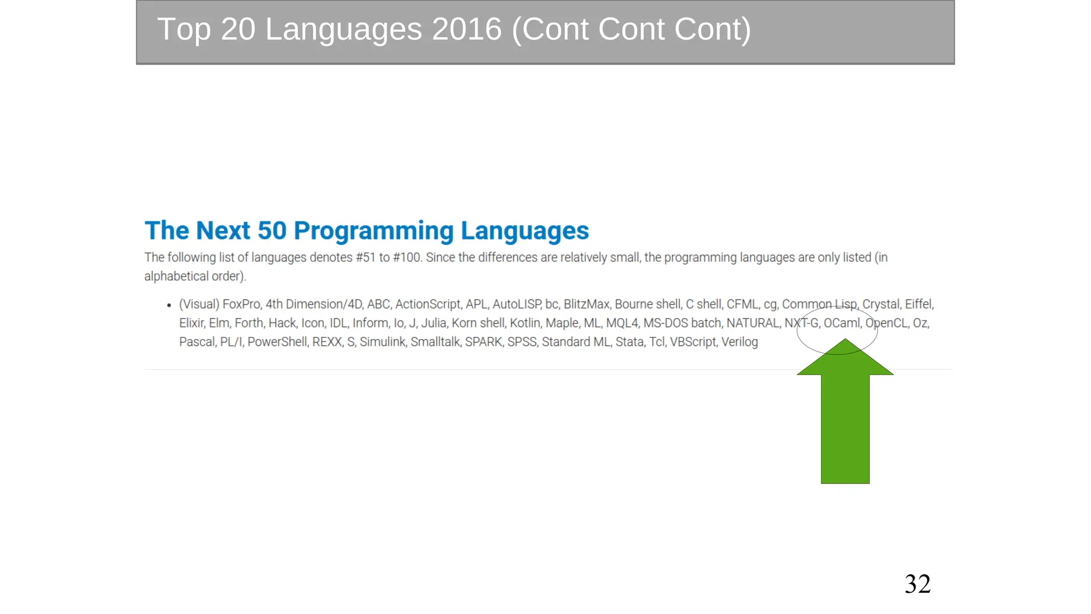The width and height of the screenshot is (1091, 614).
Task: Click 'ActionScript' in the language list
Action: tap(427, 304)
